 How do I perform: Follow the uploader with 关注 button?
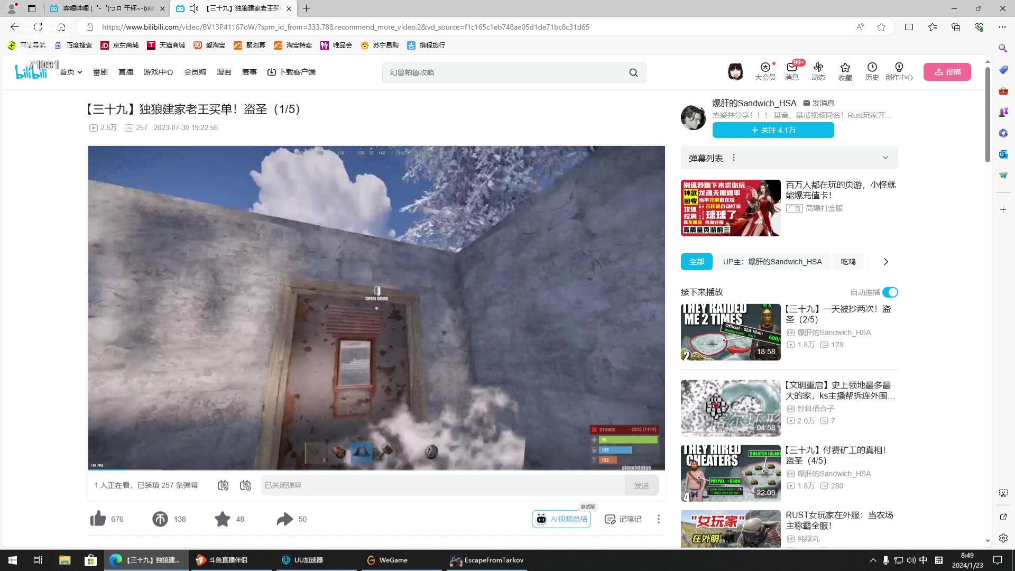point(773,130)
